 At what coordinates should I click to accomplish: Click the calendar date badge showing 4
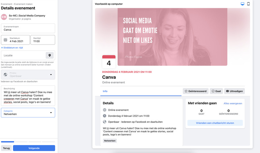[x=109, y=62]
